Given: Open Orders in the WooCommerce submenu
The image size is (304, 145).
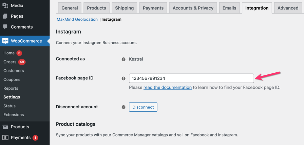Looking at the screenshot, I should pyautogui.click(x=10, y=62).
